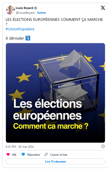The height and width of the screenshot is (170, 110).
Task: Click the Répondre label
Action: coord(34,155)
